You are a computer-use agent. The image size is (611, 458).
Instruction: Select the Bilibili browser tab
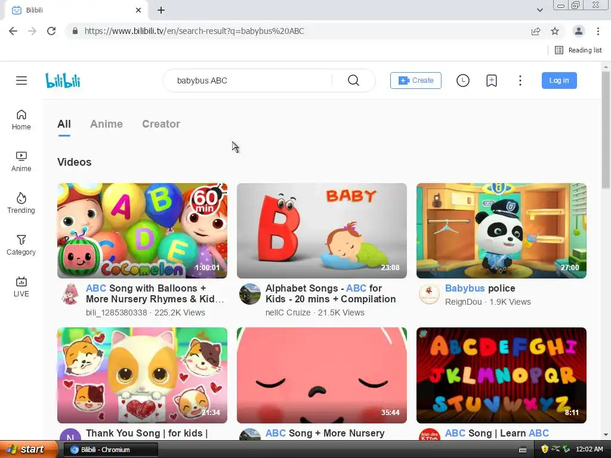click(76, 10)
